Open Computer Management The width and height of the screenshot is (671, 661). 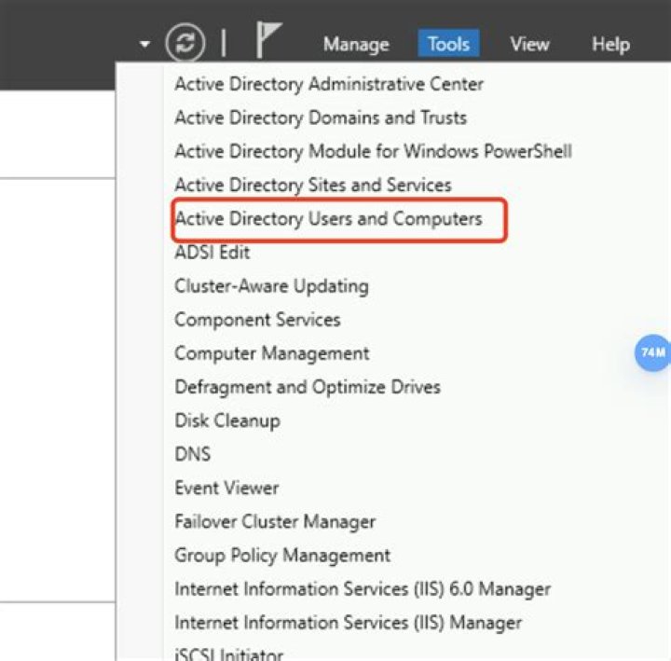click(x=272, y=353)
